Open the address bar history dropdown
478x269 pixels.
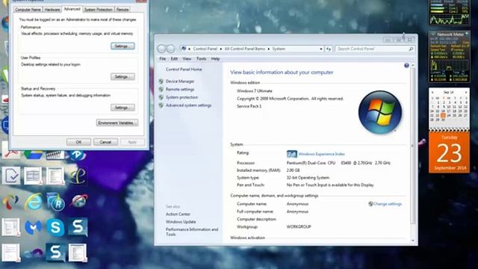(321, 49)
